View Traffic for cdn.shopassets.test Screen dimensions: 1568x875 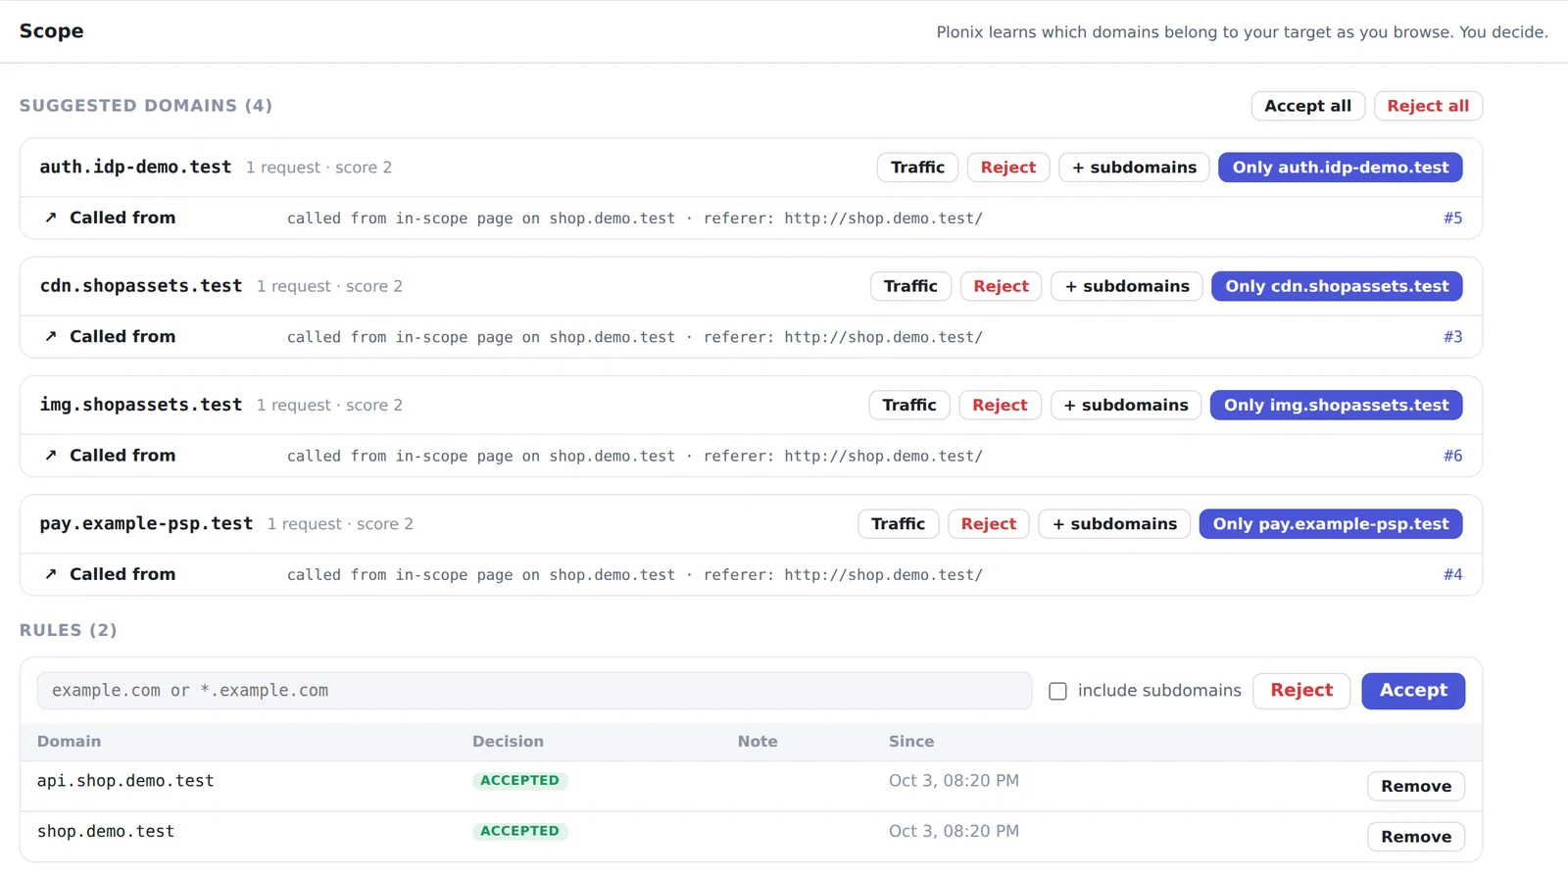point(910,286)
